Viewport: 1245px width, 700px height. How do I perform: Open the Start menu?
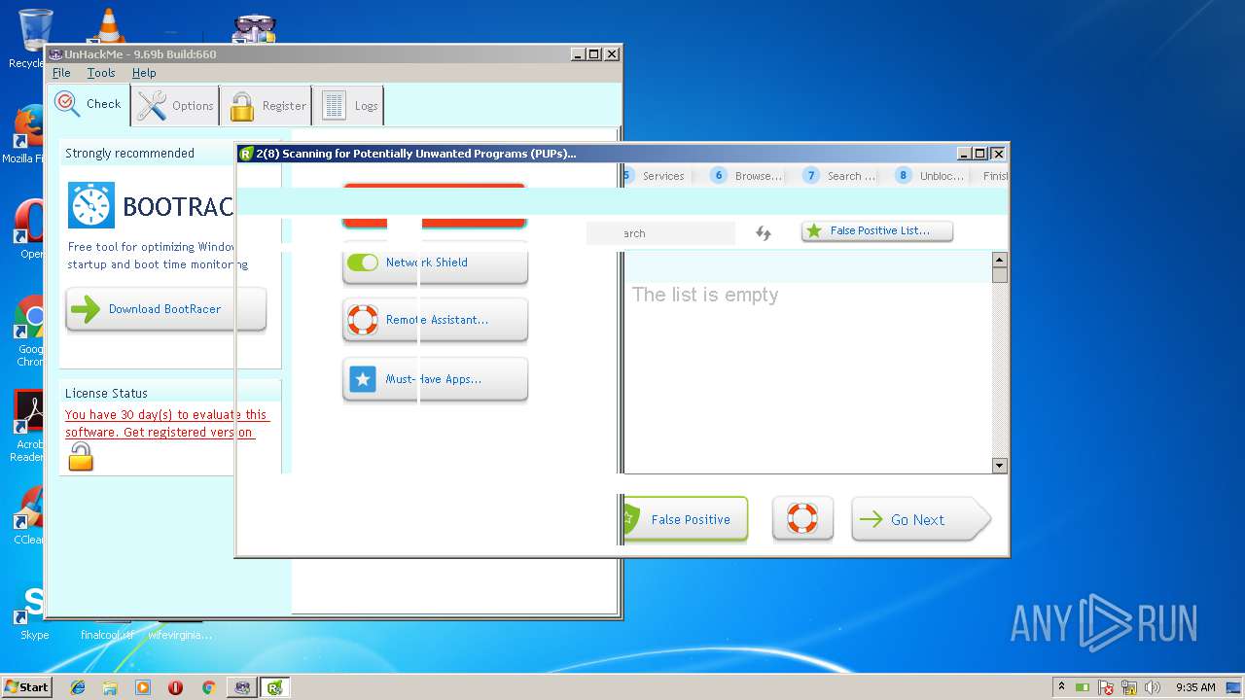(26, 686)
